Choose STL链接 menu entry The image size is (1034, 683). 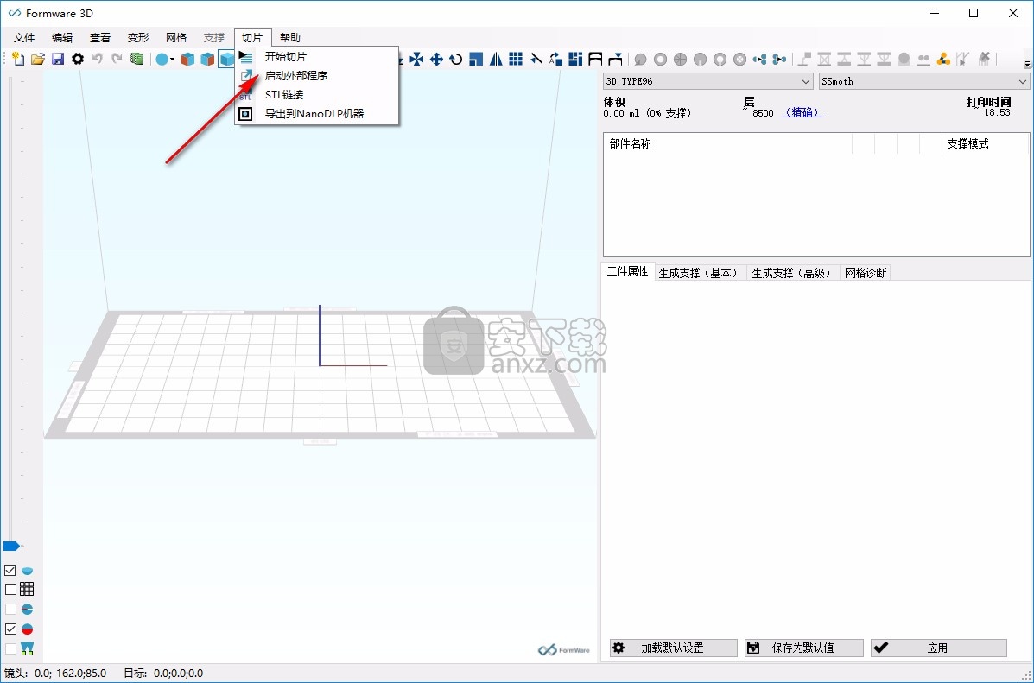tap(317, 95)
